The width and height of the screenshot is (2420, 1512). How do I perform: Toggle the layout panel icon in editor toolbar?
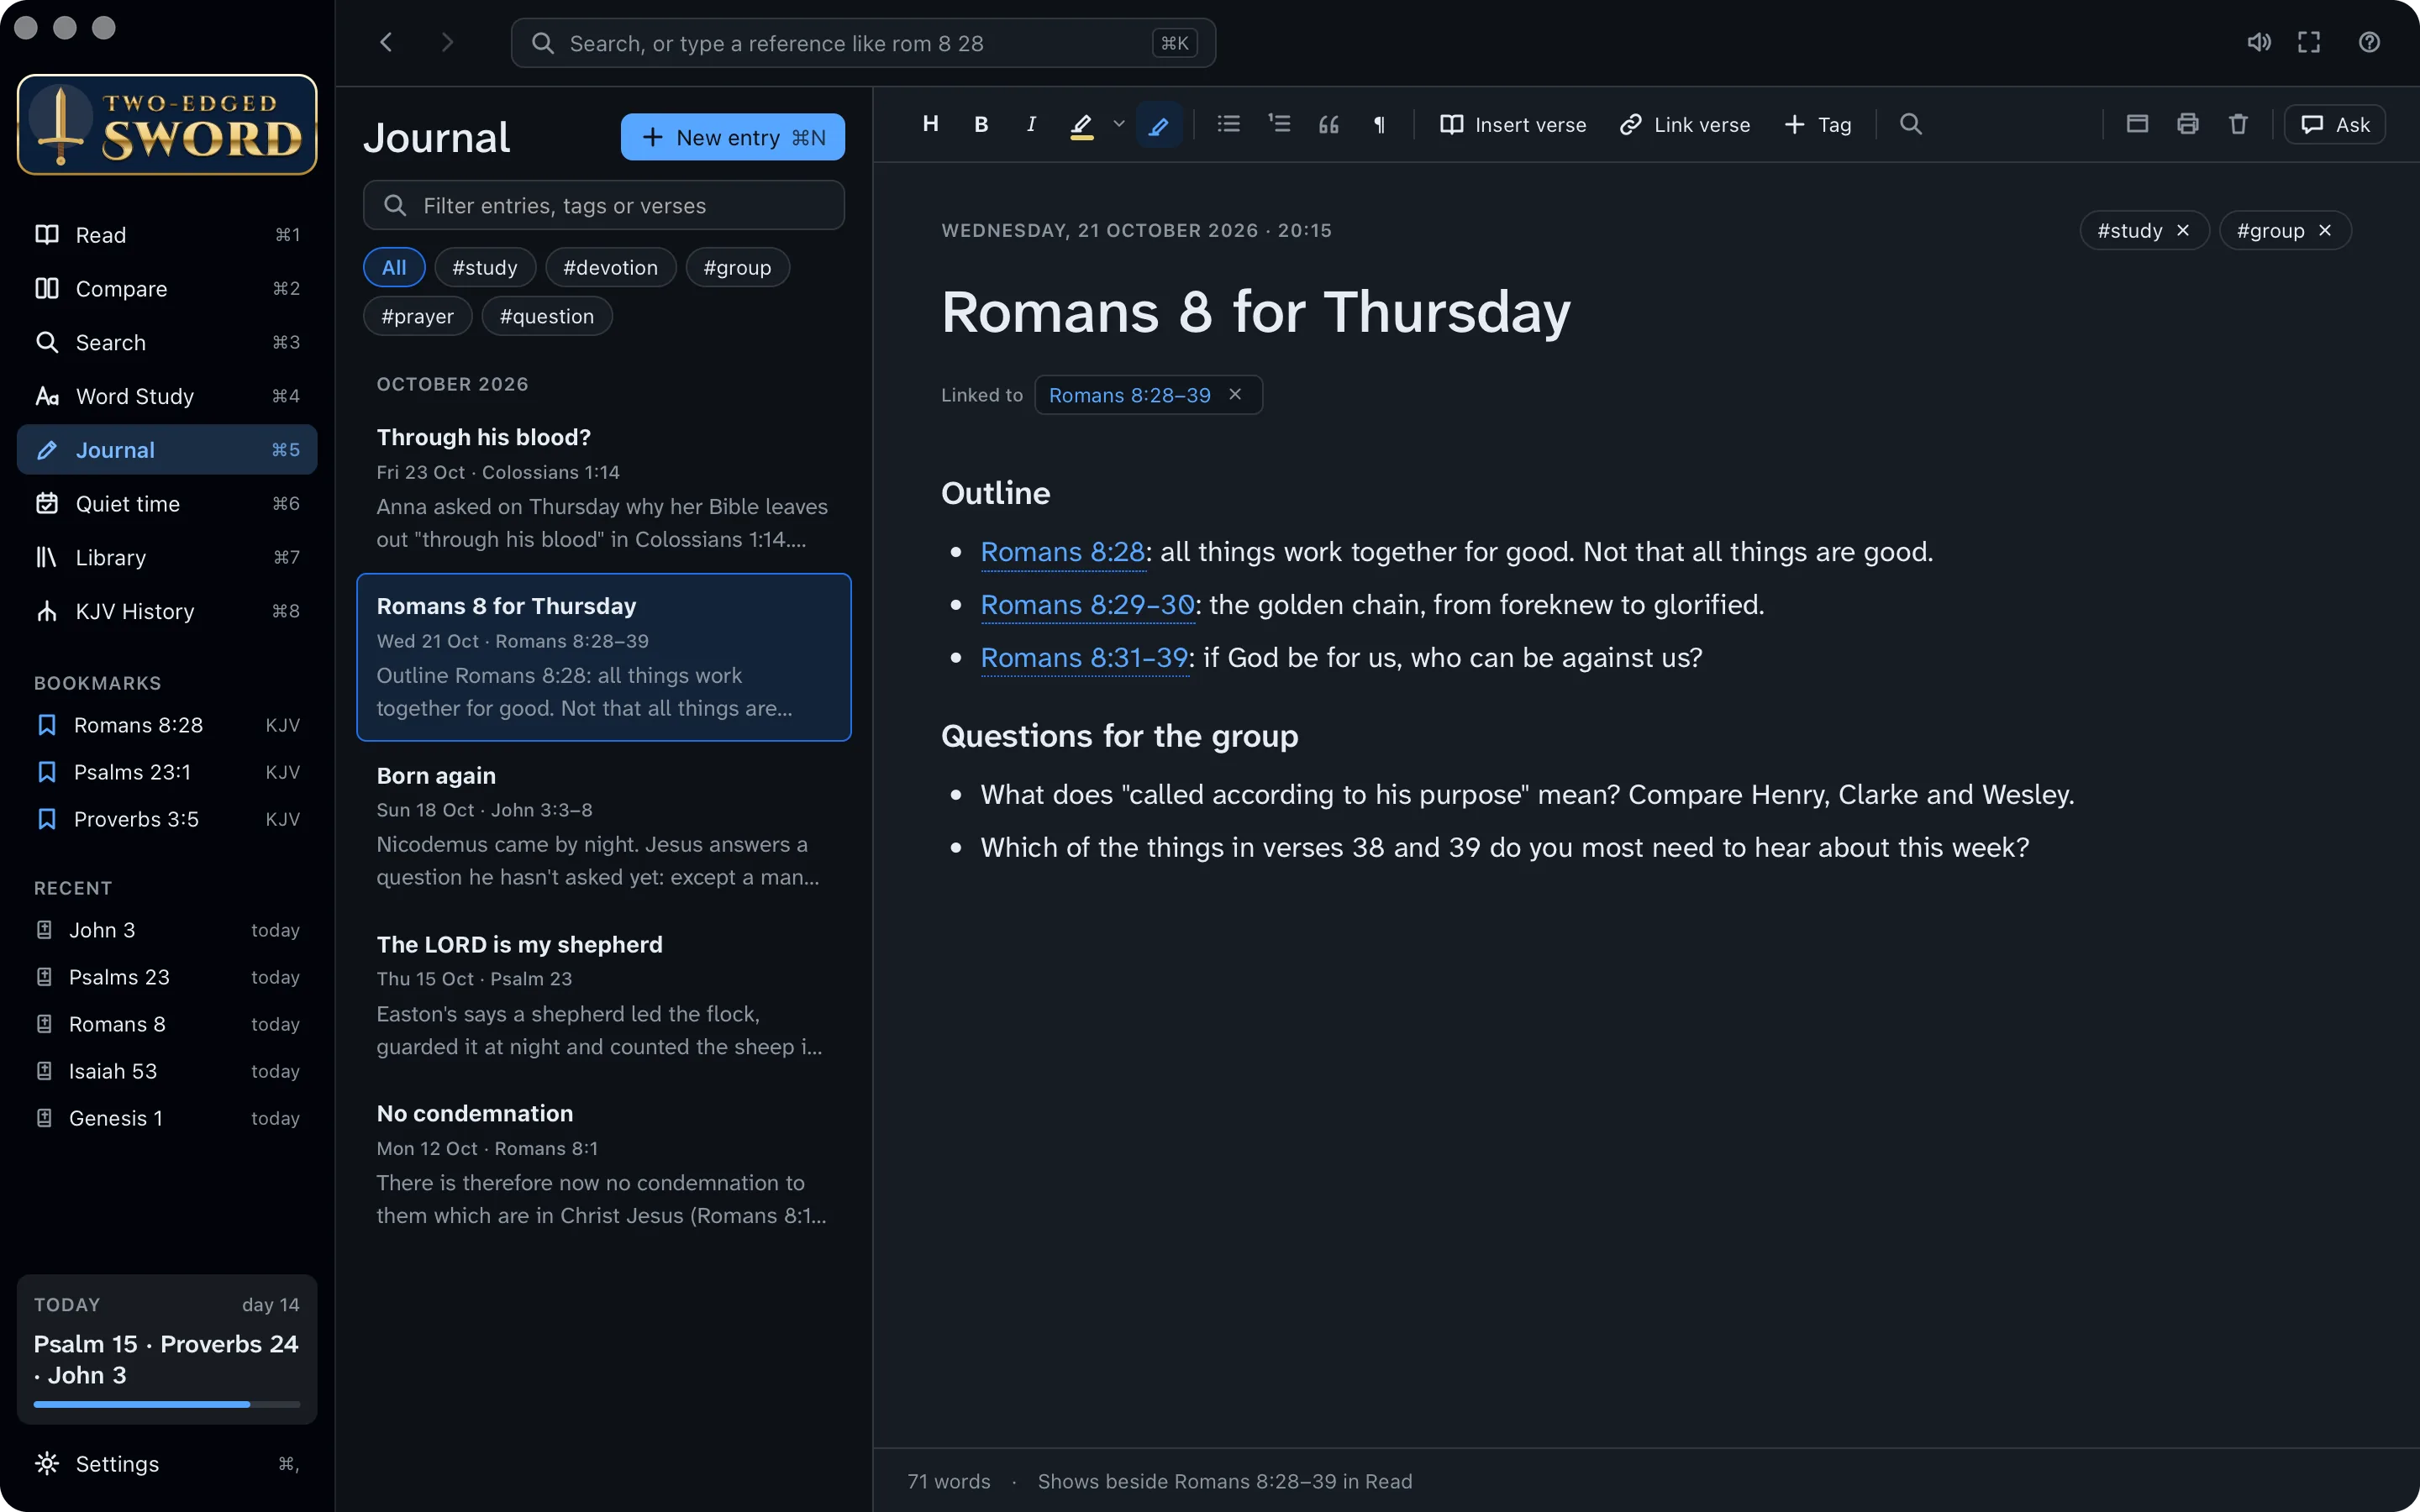2137,124
